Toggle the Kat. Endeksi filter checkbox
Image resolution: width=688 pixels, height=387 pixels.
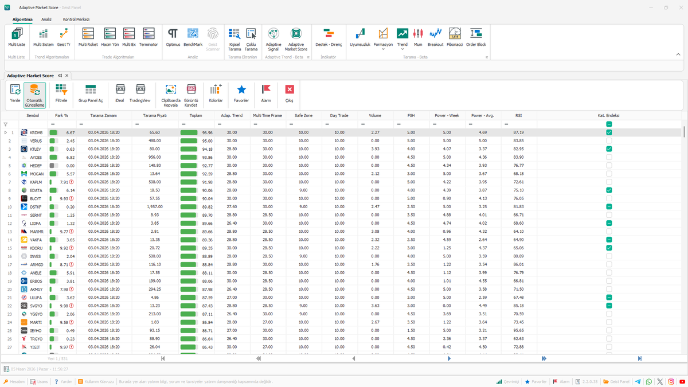pos(609,124)
